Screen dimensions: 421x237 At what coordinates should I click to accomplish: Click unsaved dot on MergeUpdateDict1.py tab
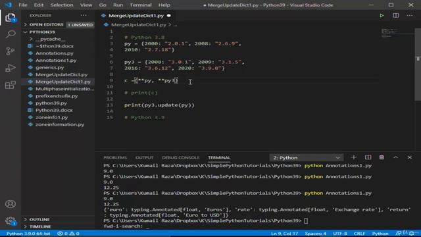168,16
